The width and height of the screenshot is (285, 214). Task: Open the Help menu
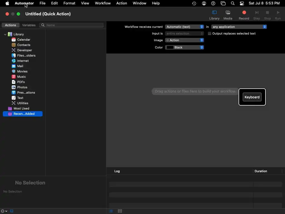(x=156, y=3)
